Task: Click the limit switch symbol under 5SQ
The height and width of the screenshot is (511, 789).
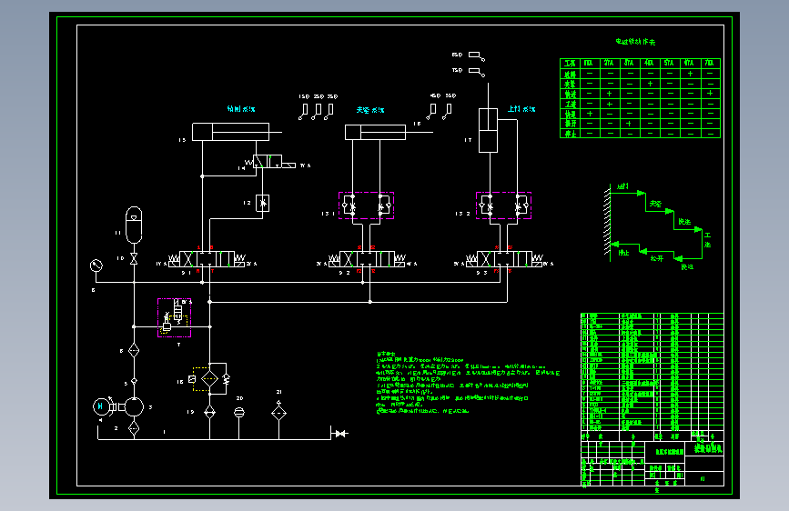Action: coord(448,112)
